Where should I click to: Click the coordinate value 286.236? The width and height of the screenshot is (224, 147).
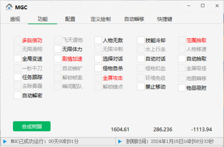[x=163, y=129]
